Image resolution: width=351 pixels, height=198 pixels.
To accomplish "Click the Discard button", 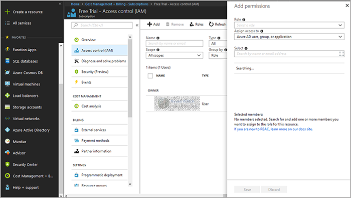I will pos(274,189).
